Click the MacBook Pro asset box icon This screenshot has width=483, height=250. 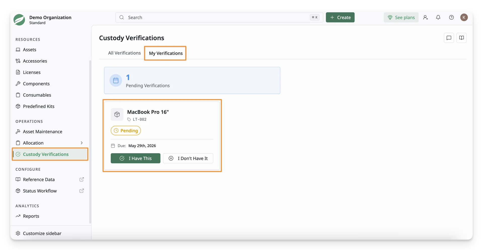pyautogui.click(x=117, y=114)
